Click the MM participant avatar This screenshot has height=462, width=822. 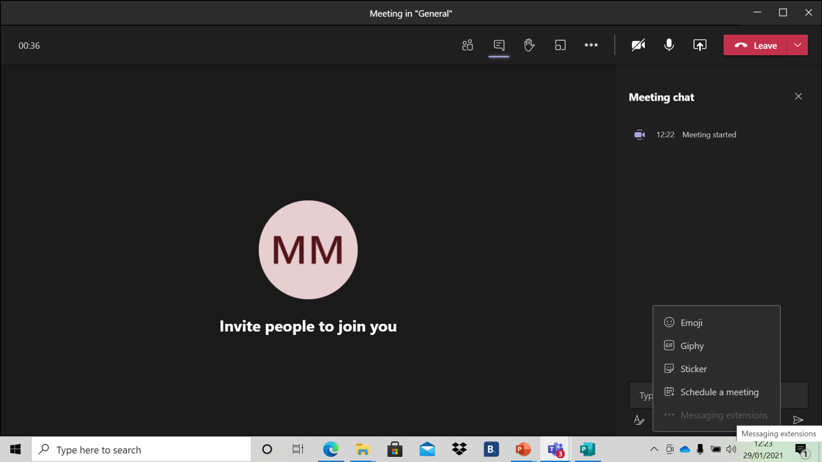tap(308, 250)
